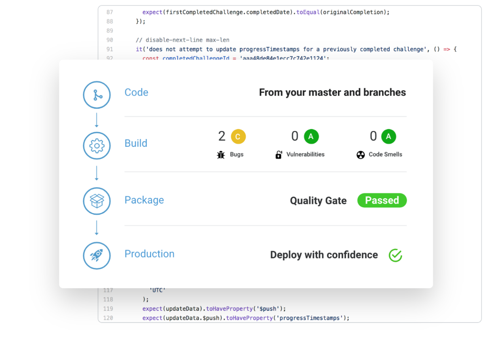Click the Production rocket icon
Viewport: 487px width, 337px height.
(x=97, y=256)
